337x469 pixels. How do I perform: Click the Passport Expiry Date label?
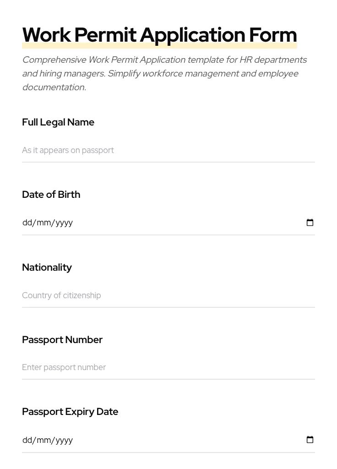[x=70, y=411]
